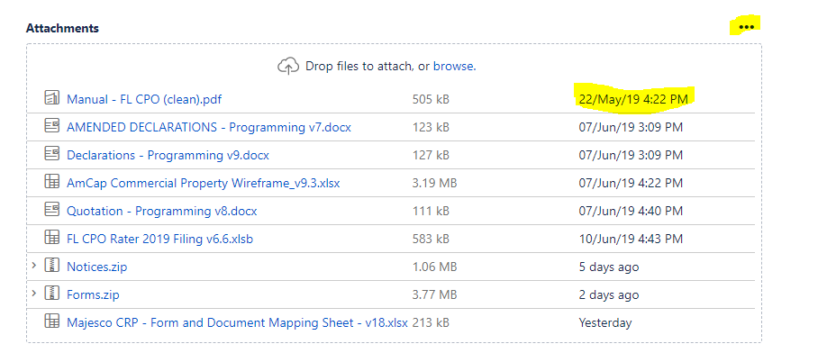
Task: Click the PDF icon beside Manual - FL CPO
Action: [x=51, y=97]
